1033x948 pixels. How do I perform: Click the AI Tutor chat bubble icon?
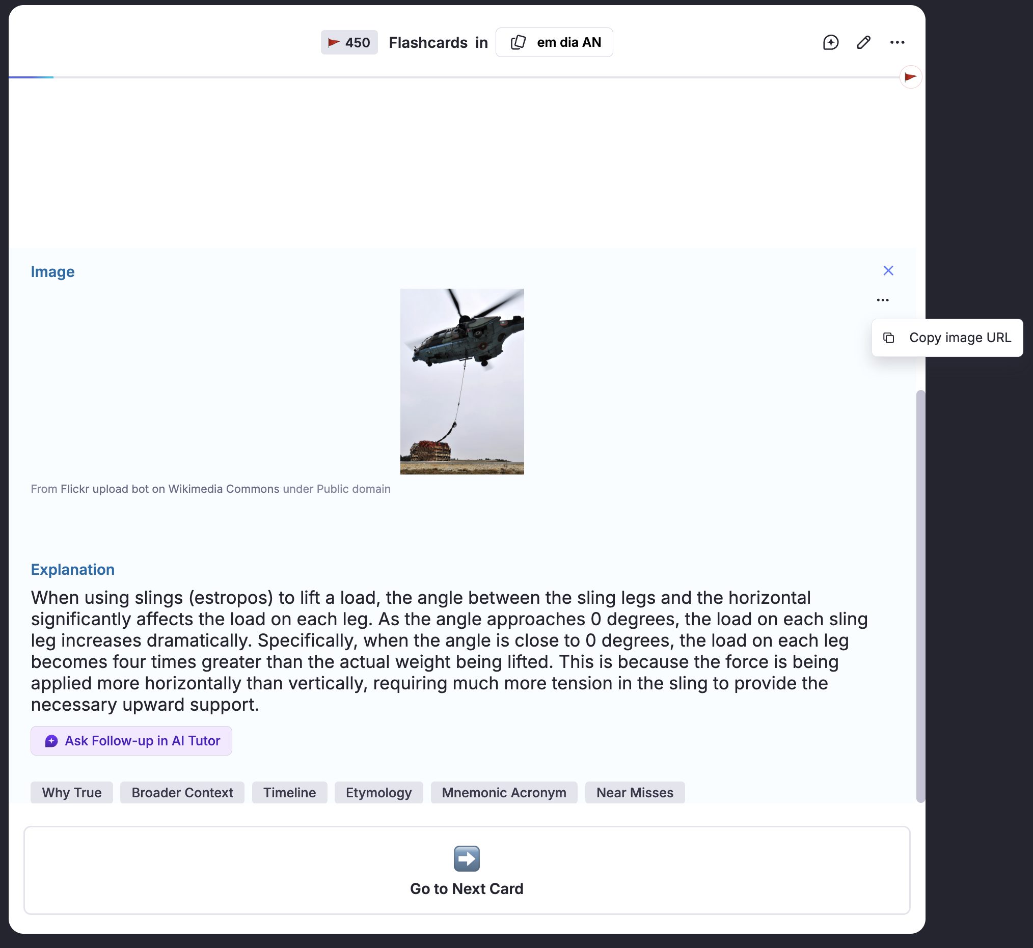(x=51, y=741)
